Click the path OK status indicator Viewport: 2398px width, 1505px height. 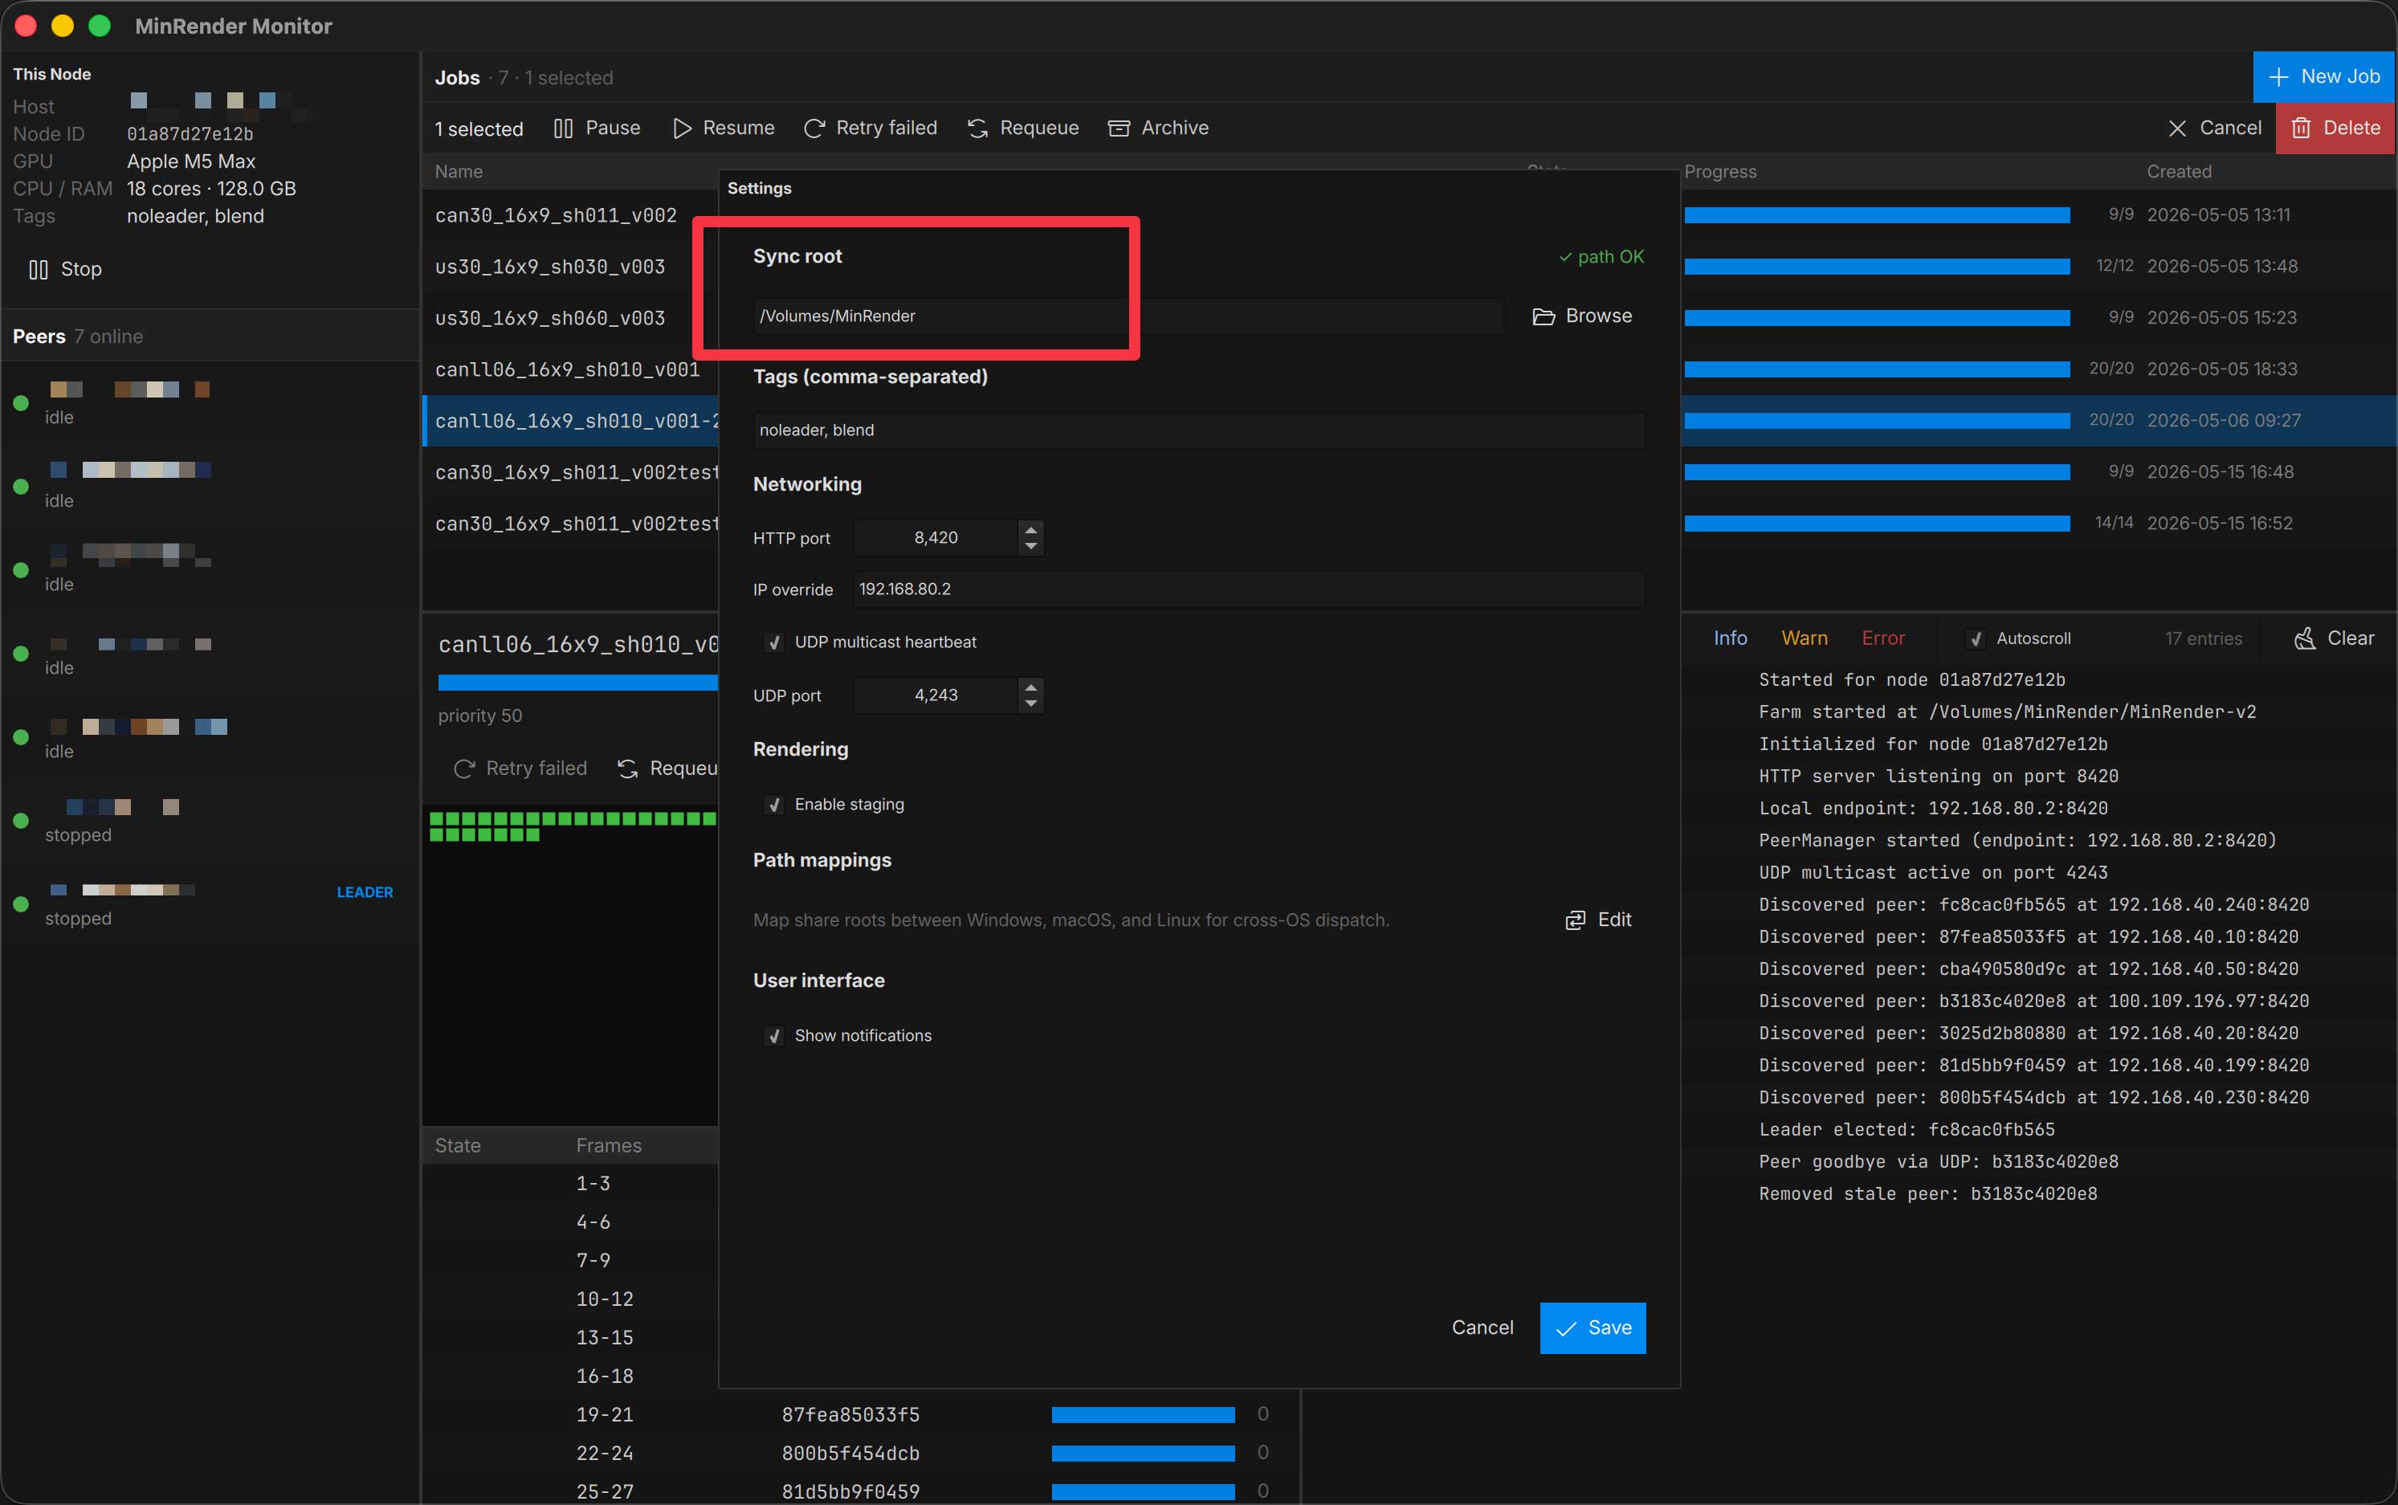(x=1601, y=257)
